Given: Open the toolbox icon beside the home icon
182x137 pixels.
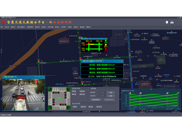Looking at the screenshot, I should 172,22.
